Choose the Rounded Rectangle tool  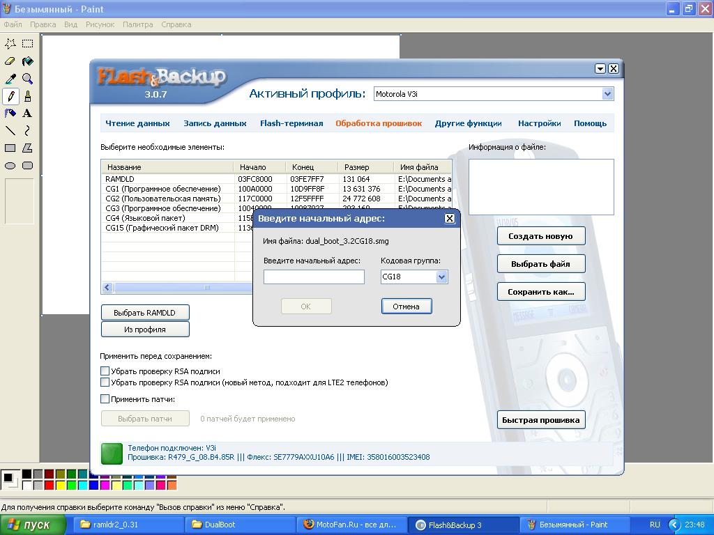[x=28, y=166]
